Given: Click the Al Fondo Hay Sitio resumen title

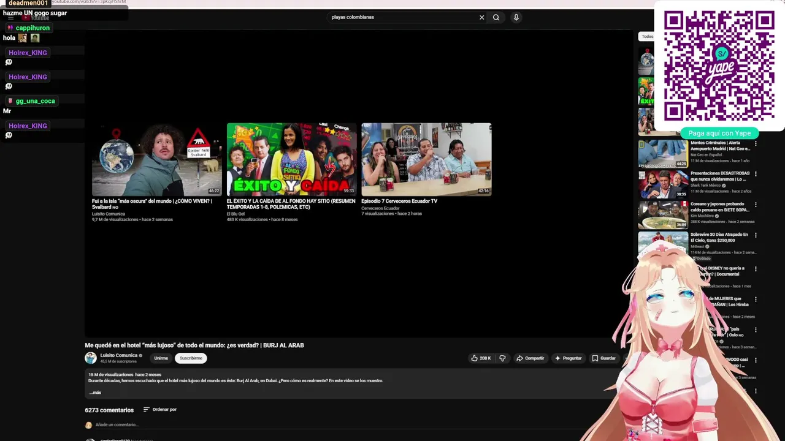Looking at the screenshot, I should tap(291, 204).
